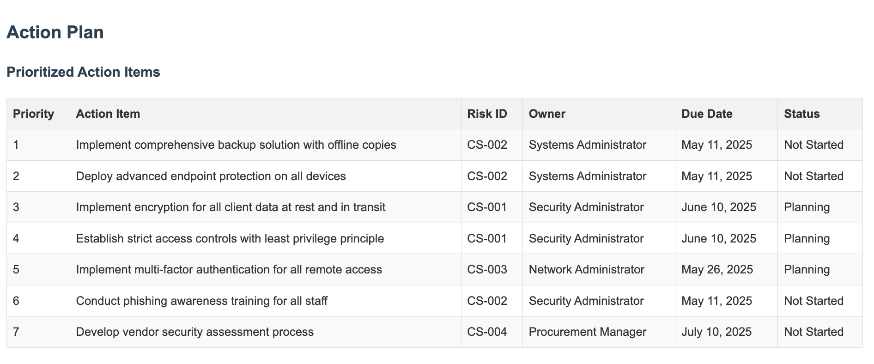Click the advanced endpoint protection action item

tap(211, 176)
